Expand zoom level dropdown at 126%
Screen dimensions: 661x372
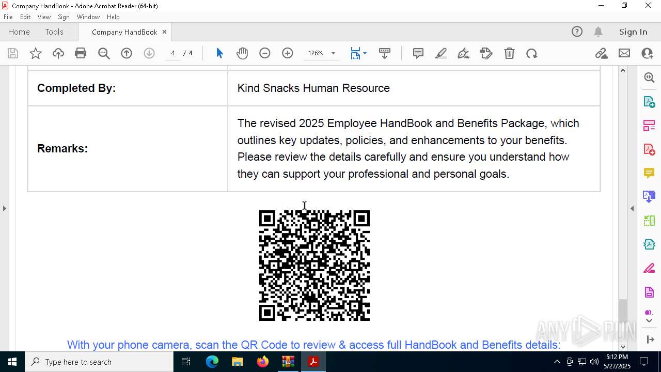click(333, 53)
